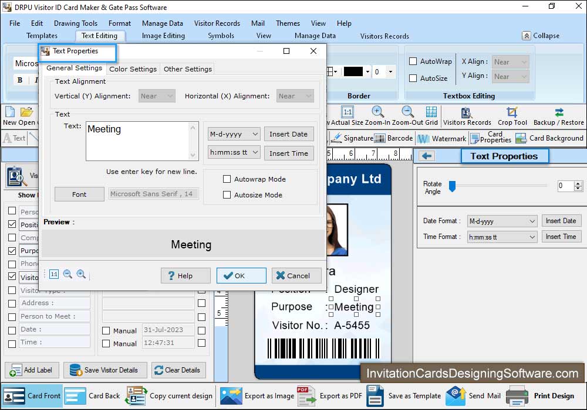This screenshot has height=410, width=587.
Task: Click the Open folder icon
Action: 26,112
